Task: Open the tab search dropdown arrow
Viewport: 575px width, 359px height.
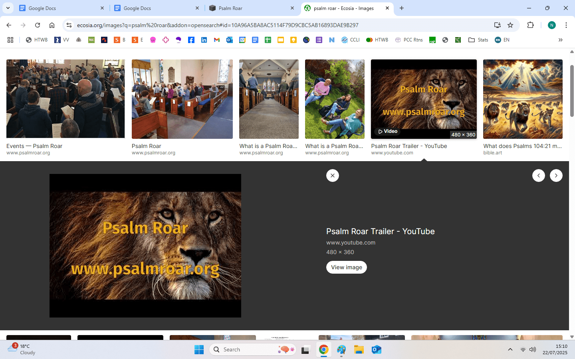Action: point(8,8)
